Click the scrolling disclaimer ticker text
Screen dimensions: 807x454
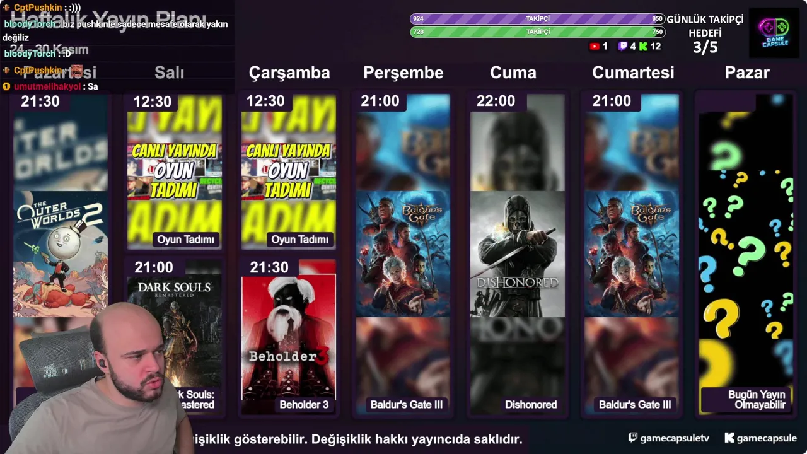(357, 439)
